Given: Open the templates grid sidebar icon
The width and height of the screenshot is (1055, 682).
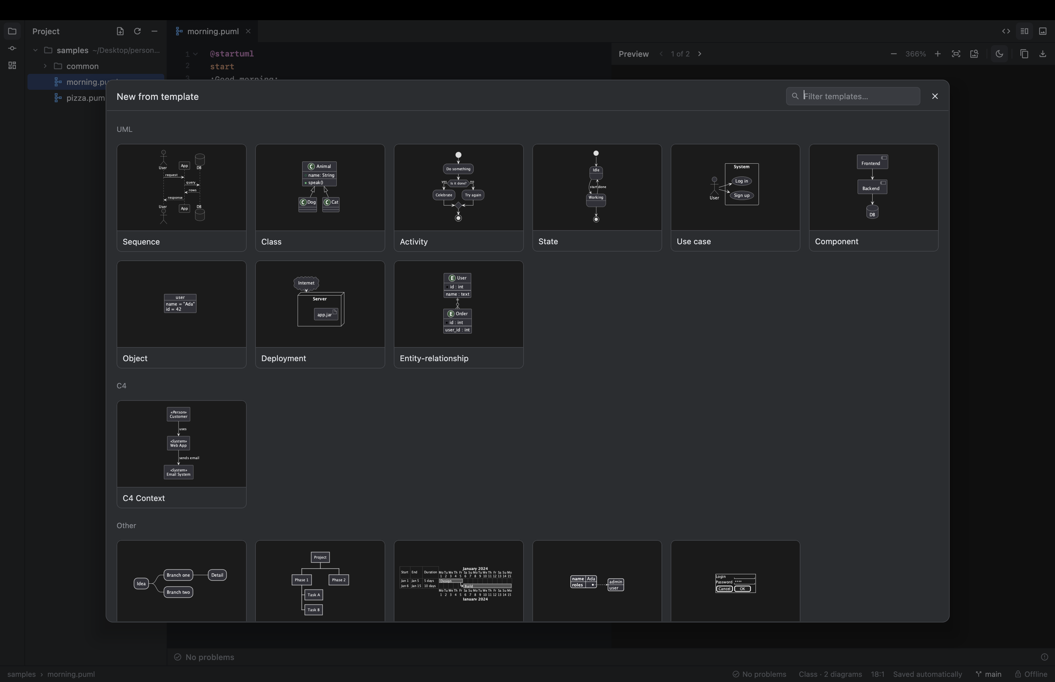Looking at the screenshot, I should tap(12, 66).
